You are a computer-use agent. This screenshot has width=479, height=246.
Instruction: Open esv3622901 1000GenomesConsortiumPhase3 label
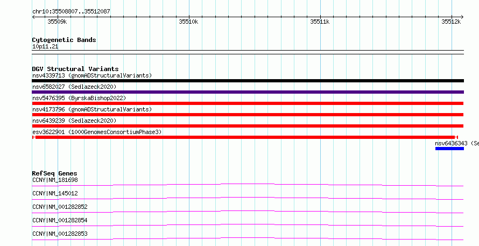(97, 132)
